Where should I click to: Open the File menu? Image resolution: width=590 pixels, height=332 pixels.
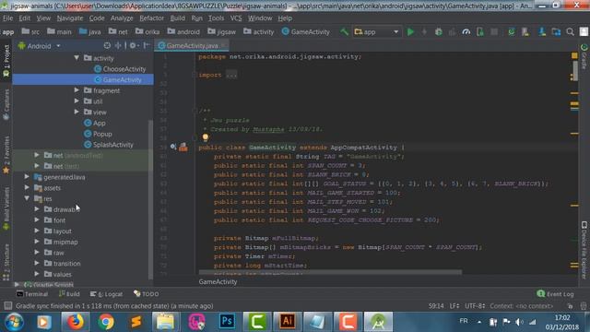click(7, 18)
